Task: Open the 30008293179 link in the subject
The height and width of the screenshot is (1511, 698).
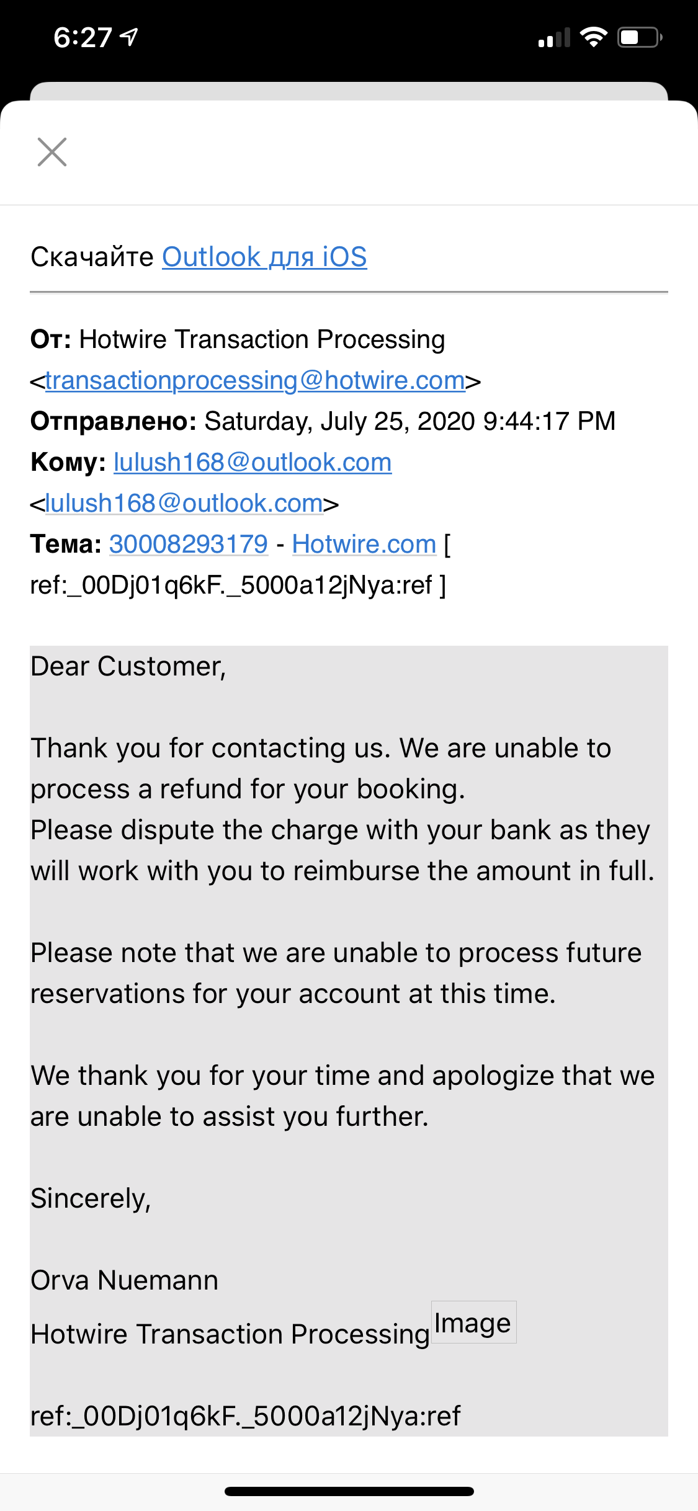Action: [189, 544]
